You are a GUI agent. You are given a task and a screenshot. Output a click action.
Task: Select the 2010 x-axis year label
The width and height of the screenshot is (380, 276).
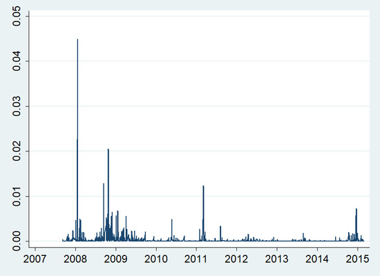tap(156, 259)
